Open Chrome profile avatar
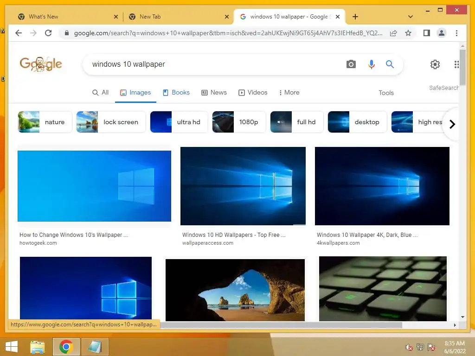The width and height of the screenshot is (475, 356). click(x=442, y=33)
